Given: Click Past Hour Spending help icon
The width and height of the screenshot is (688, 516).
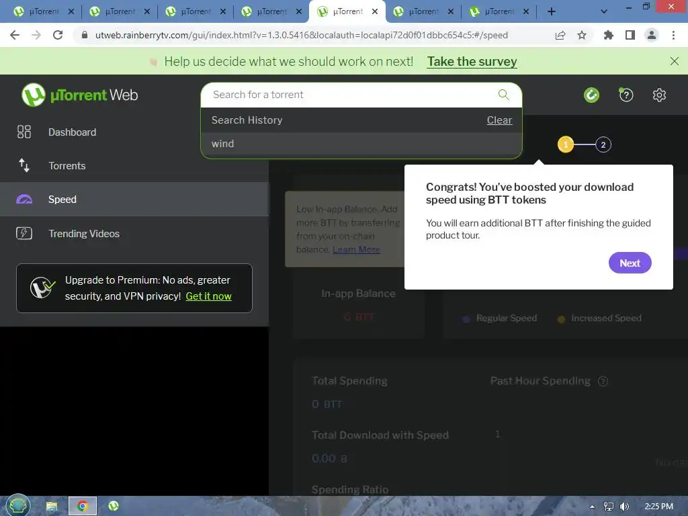Looking at the screenshot, I should (x=603, y=382).
